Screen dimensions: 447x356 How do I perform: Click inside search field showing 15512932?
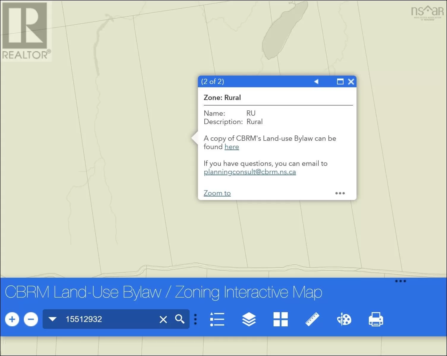coord(107,319)
